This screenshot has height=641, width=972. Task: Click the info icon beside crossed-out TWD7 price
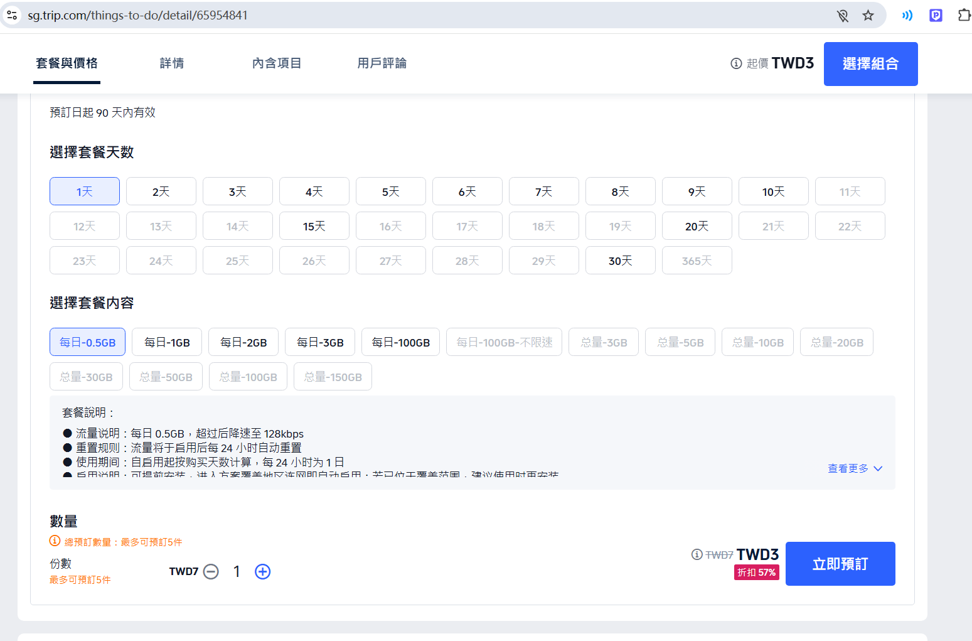coord(697,554)
